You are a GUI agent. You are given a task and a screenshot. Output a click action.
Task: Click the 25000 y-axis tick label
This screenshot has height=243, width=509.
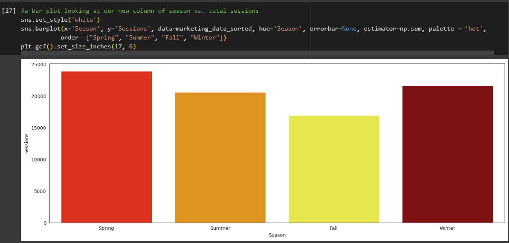(x=40, y=65)
